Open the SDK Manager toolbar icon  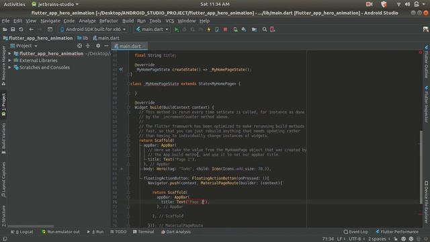click(243, 30)
